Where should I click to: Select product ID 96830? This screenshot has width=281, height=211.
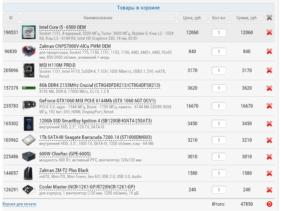point(11,51)
